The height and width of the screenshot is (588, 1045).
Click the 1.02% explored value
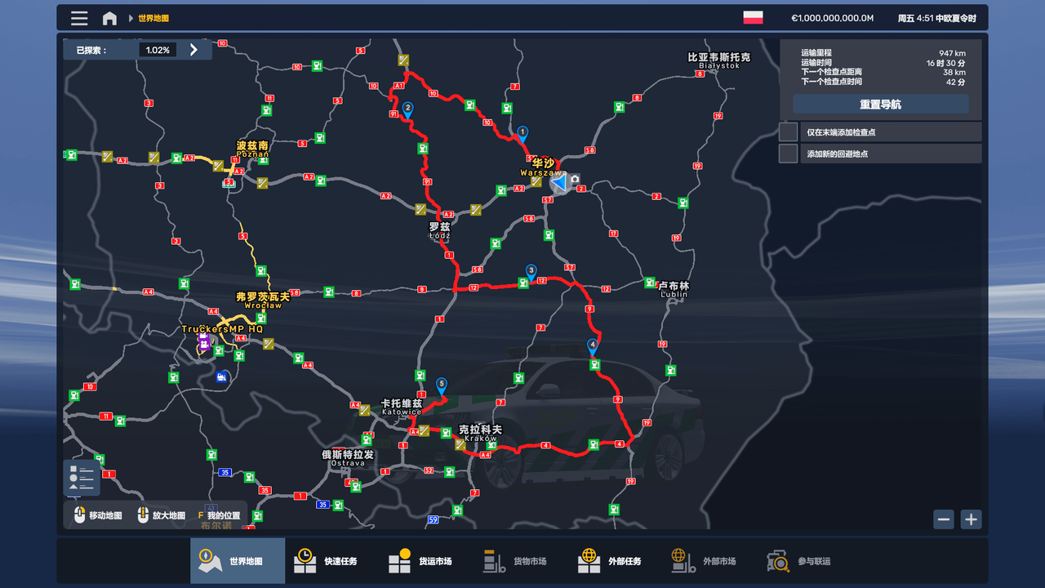[x=158, y=50]
